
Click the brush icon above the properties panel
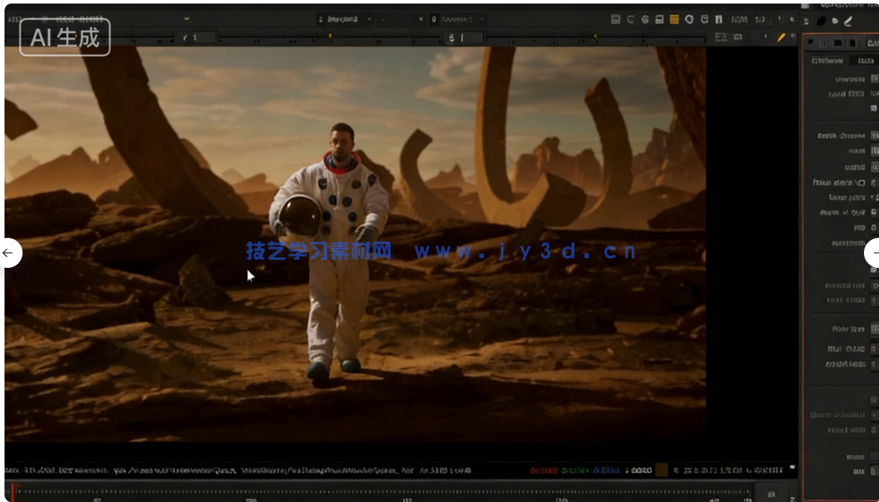(x=848, y=21)
